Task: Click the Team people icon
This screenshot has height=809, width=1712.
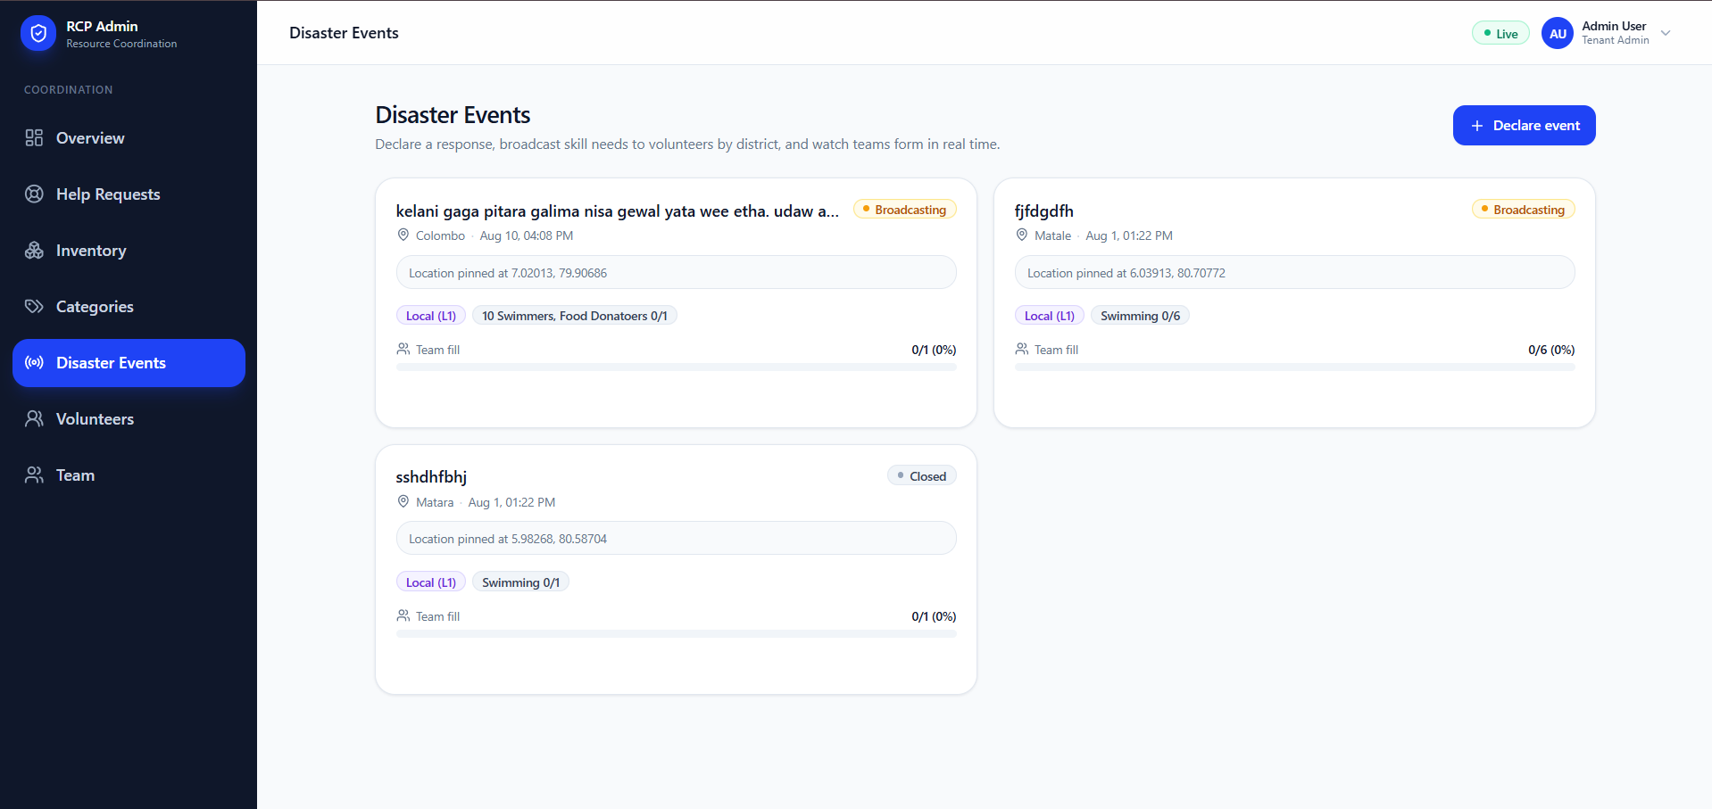Action: pyautogui.click(x=34, y=475)
